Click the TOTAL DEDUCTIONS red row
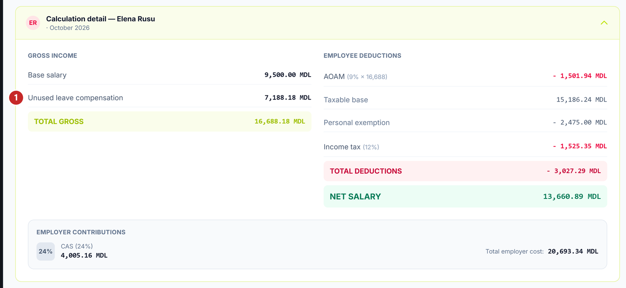 pos(465,171)
